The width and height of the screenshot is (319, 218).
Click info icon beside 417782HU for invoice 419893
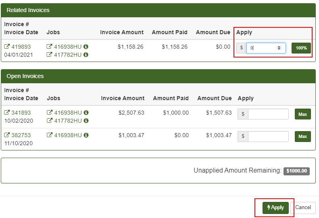click(x=86, y=55)
